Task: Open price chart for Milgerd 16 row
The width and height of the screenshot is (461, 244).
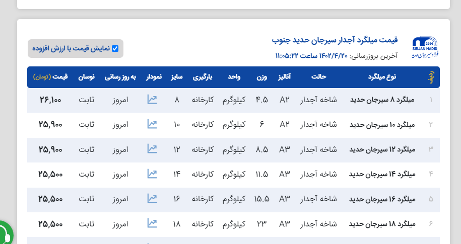Action: click(152, 198)
